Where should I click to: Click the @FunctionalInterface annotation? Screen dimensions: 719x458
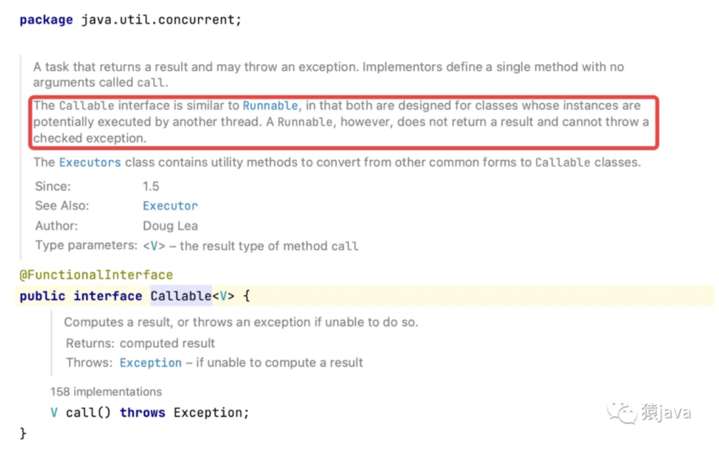point(96,275)
